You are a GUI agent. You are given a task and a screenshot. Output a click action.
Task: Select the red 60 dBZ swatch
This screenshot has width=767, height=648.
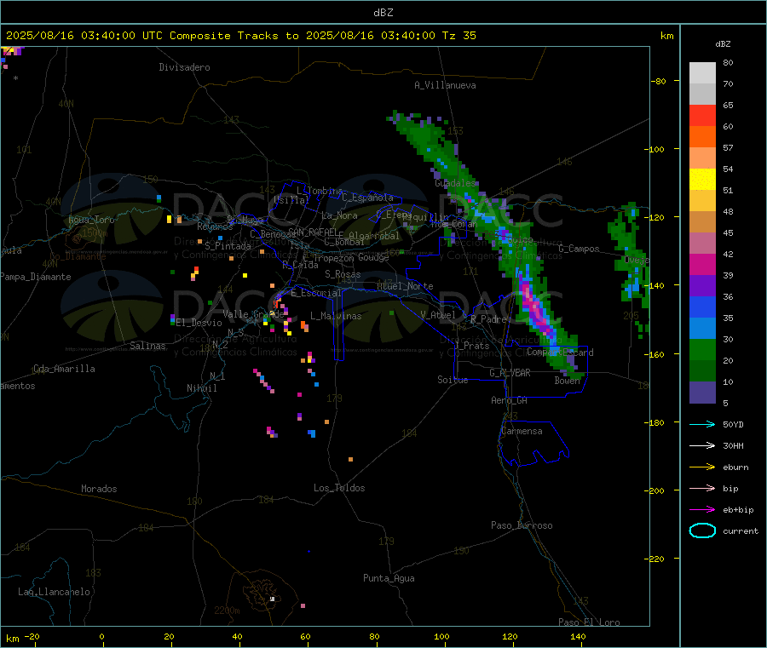tap(702, 115)
